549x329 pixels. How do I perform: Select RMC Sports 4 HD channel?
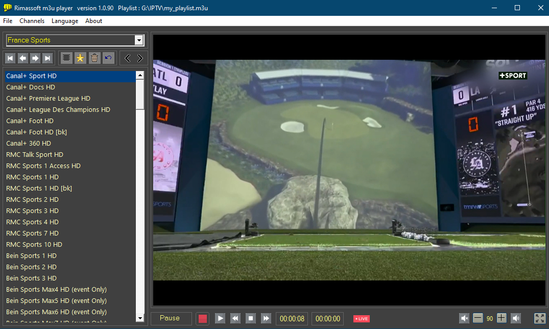tap(70, 222)
